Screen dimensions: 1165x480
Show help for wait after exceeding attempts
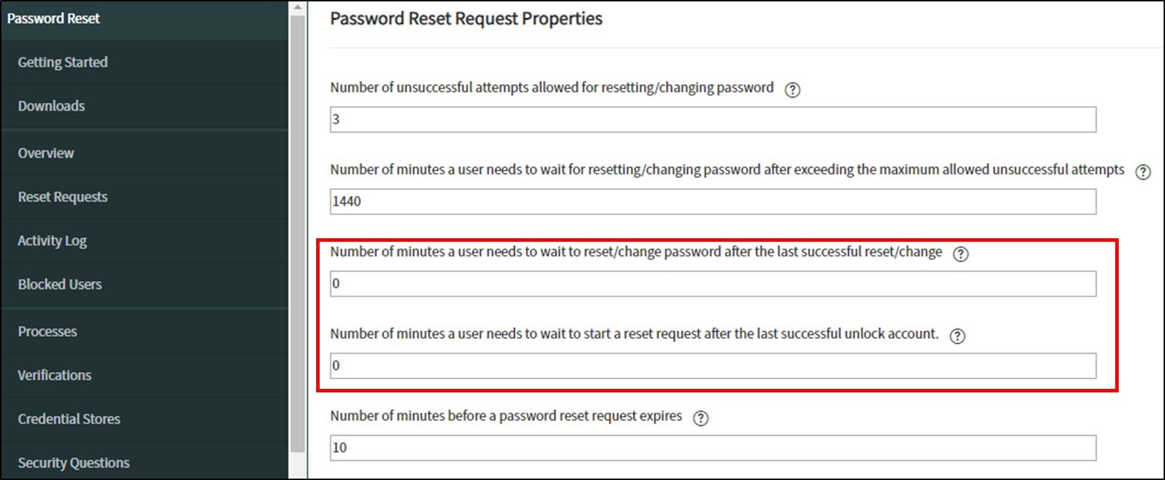coord(1143,172)
